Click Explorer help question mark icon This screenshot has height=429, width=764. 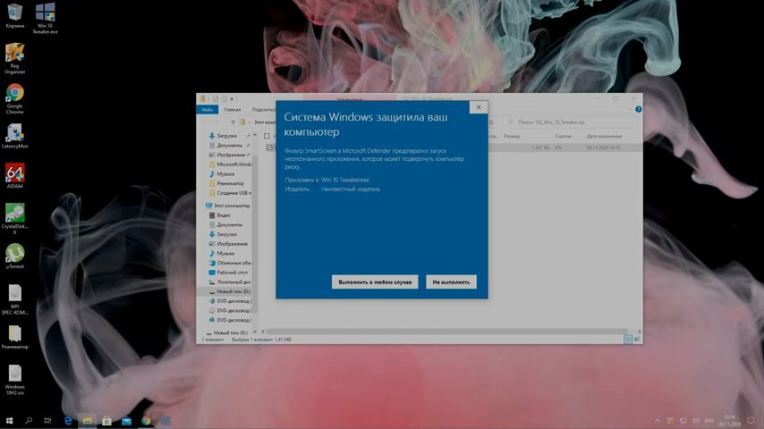638,110
